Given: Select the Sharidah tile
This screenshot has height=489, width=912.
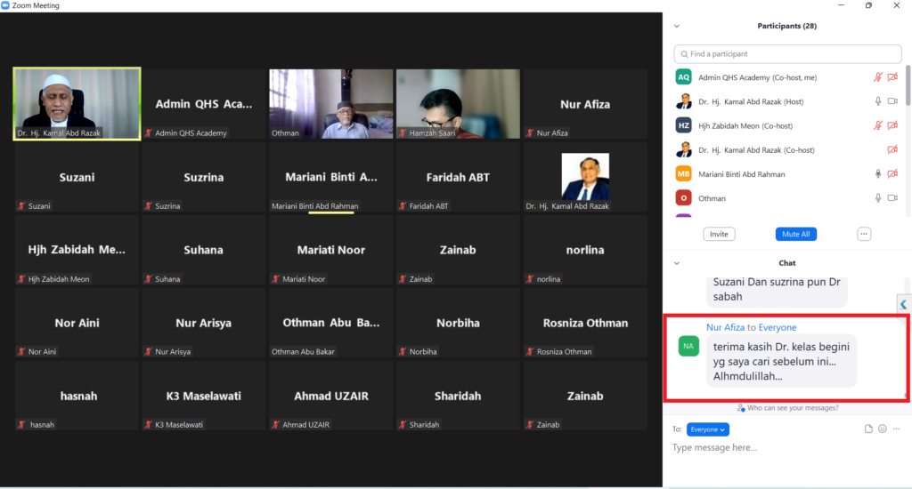Looking at the screenshot, I should click(x=458, y=396).
